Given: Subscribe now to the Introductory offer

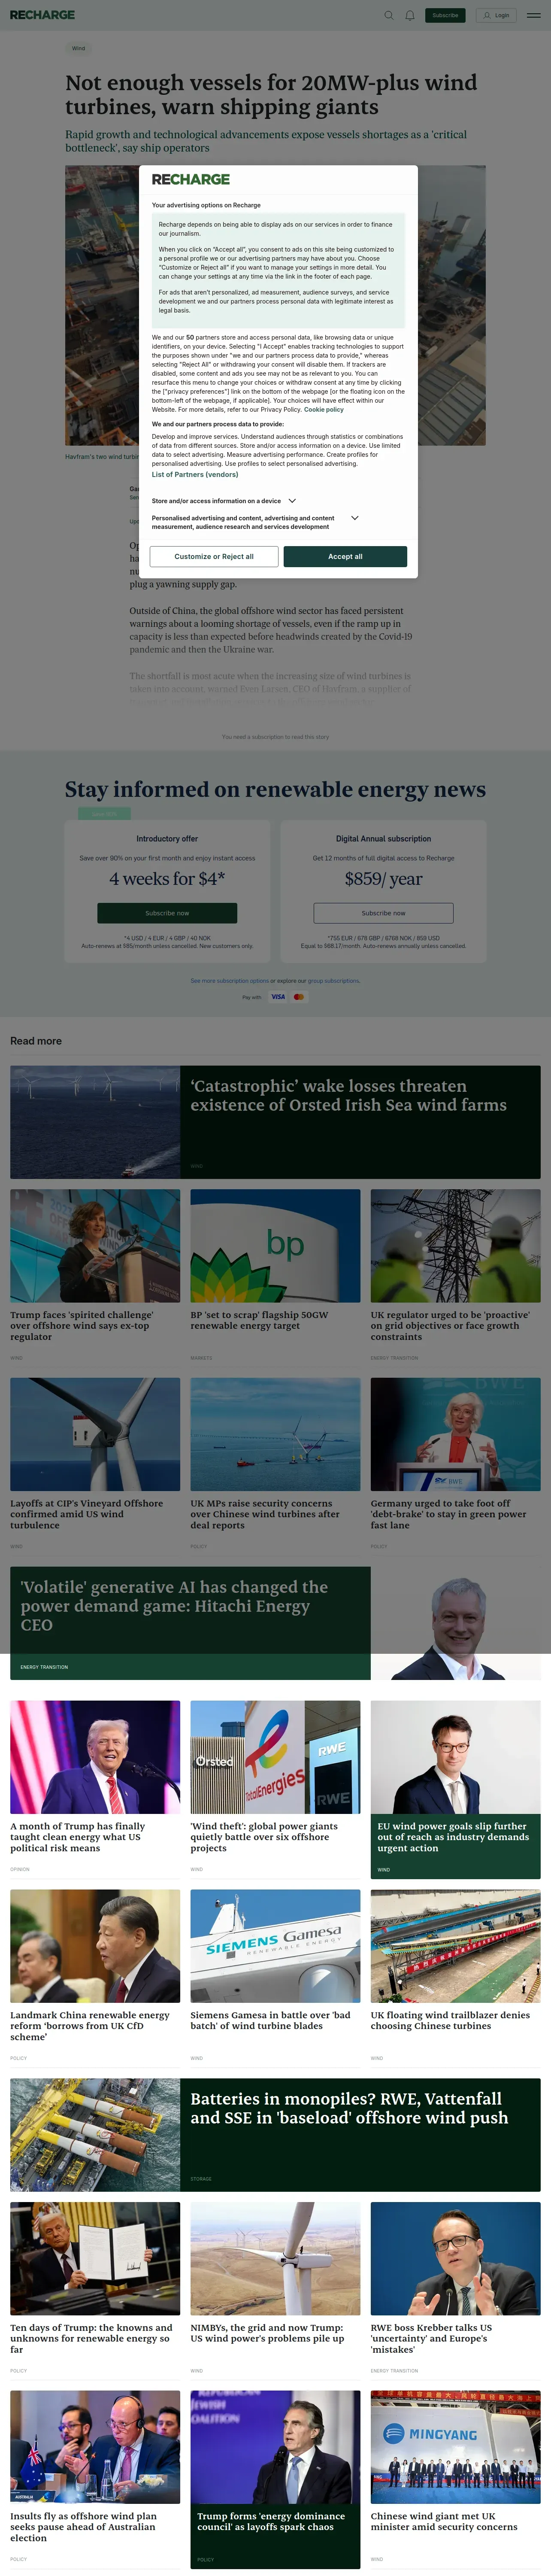Looking at the screenshot, I should pos(167,913).
